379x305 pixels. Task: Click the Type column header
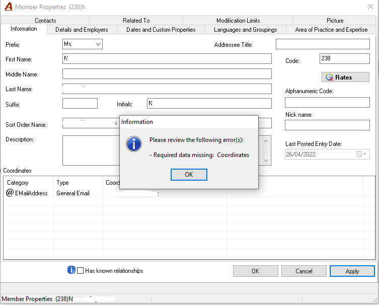(78, 183)
